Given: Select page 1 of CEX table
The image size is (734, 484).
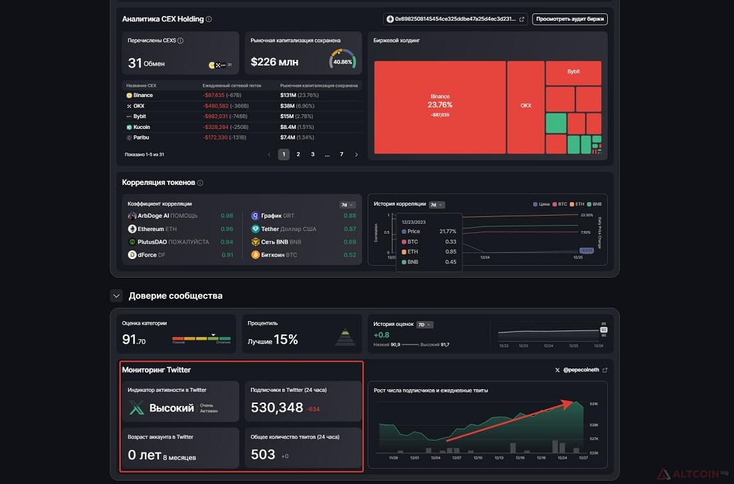Looking at the screenshot, I should coord(284,155).
